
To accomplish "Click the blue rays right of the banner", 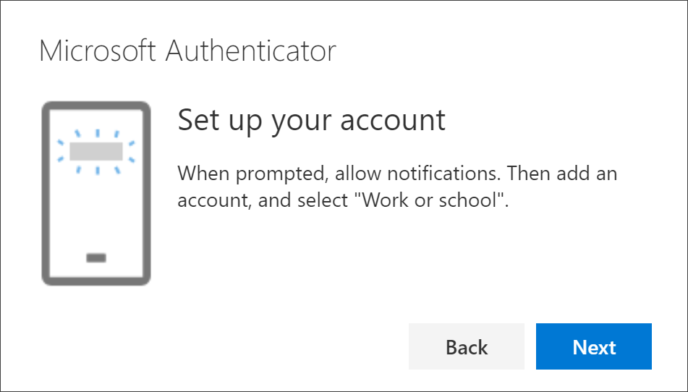I will (x=130, y=151).
